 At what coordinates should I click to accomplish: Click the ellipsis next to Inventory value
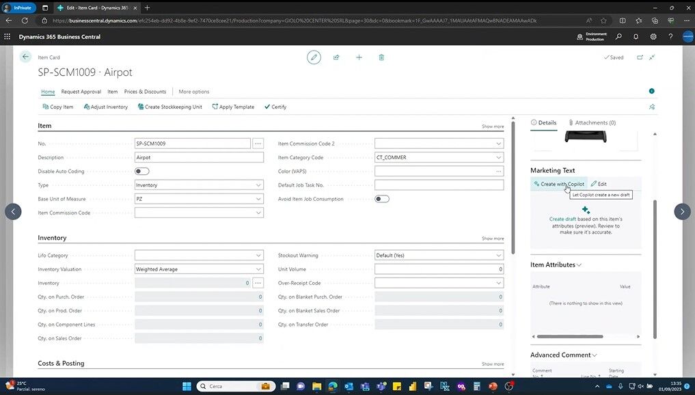click(258, 283)
